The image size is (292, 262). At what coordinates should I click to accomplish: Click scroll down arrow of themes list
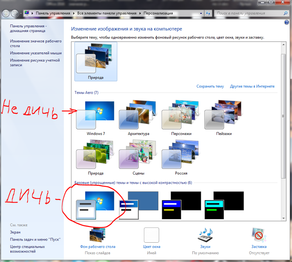click(x=284, y=218)
